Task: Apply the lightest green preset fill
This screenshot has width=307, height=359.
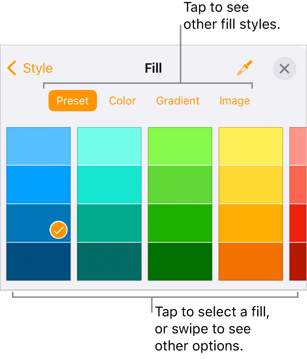Action: tap(180, 146)
